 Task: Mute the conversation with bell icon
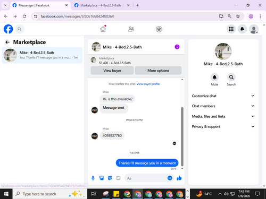click(214, 77)
